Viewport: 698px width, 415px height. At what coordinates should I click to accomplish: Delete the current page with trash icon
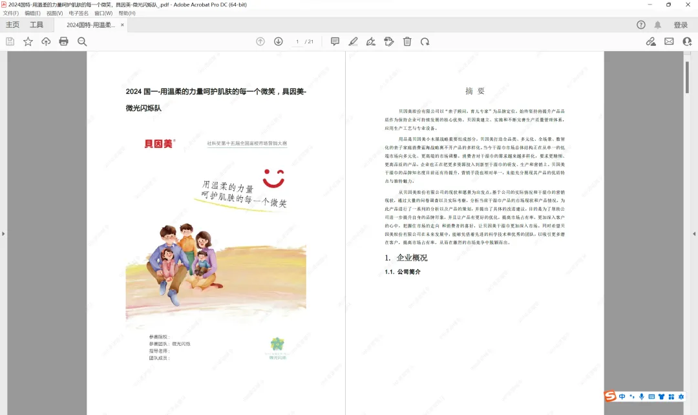pyautogui.click(x=407, y=41)
